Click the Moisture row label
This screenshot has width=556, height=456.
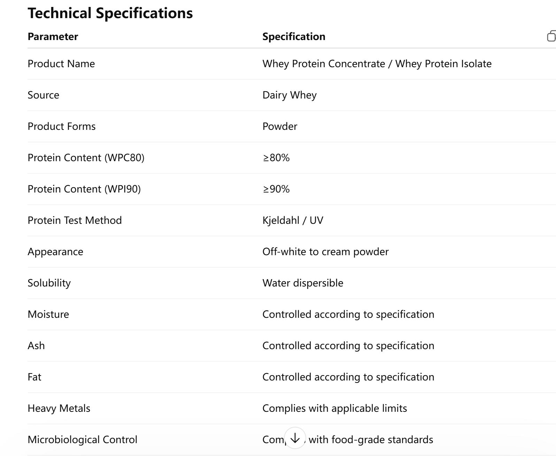pos(48,314)
